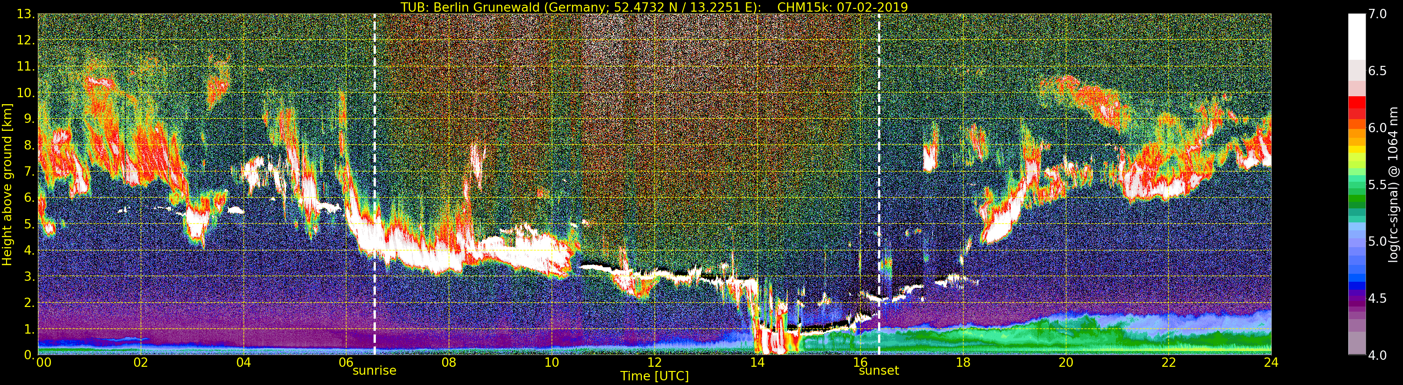Click the 'CHM15k: 07-02-2019' title text
Image resolution: width=1403 pixels, height=385 pixels.
pos(842,7)
